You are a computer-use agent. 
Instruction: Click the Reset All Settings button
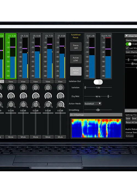pos(131,122)
